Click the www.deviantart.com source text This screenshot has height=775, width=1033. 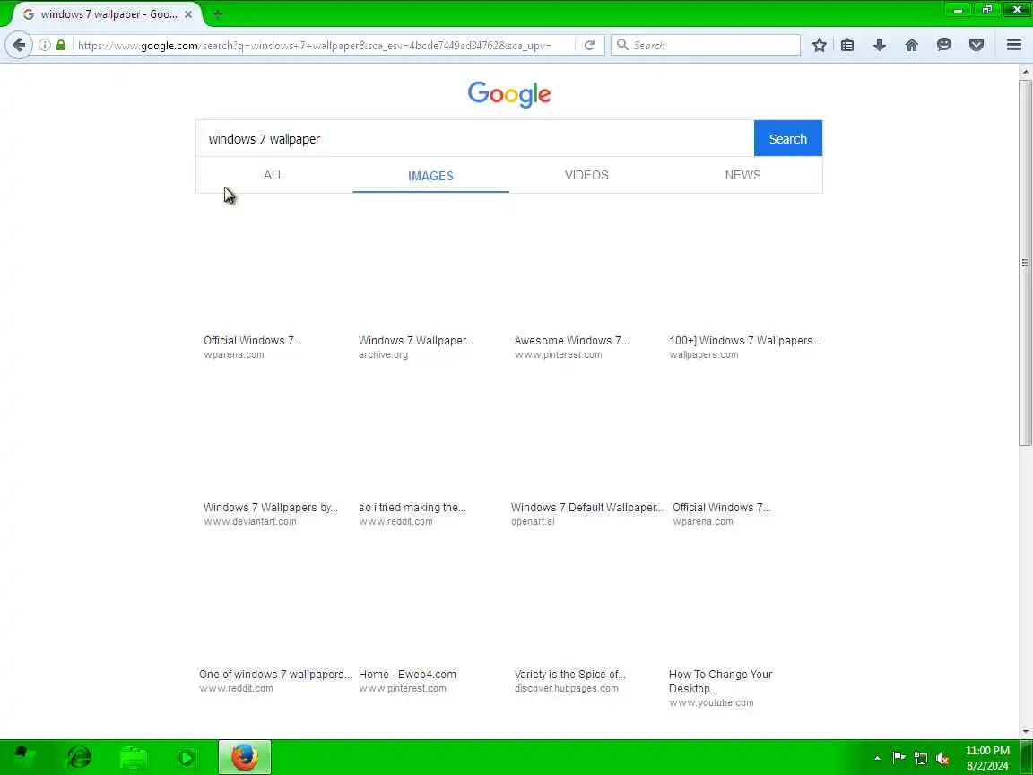point(249,521)
